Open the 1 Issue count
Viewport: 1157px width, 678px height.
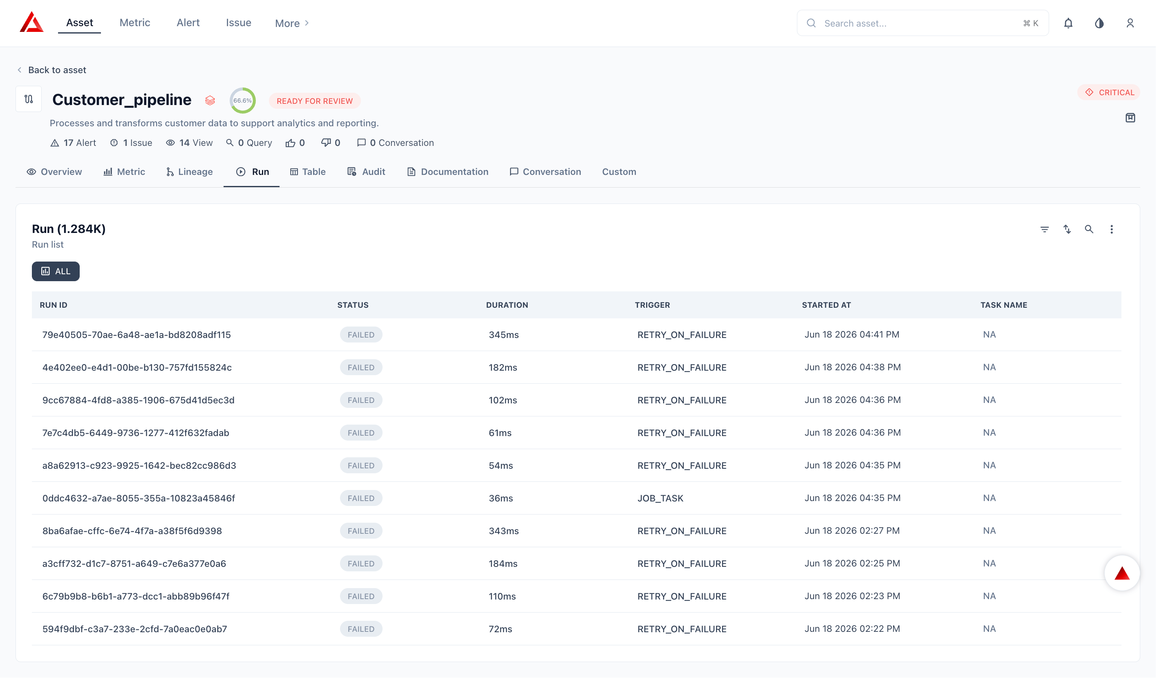131,143
